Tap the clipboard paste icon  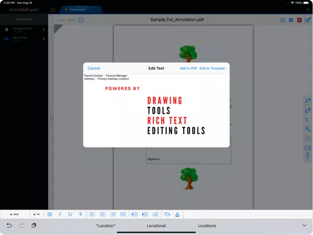[x=33, y=225]
